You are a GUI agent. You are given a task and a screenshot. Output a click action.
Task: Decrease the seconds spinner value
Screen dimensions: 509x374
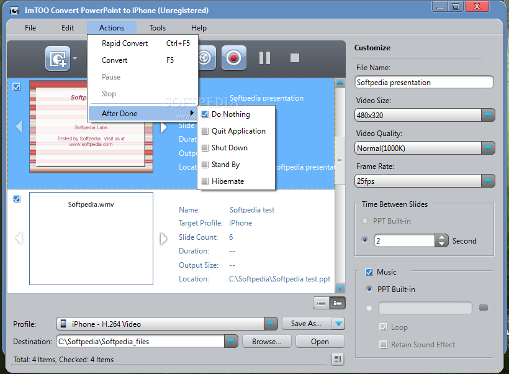click(x=441, y=244)
